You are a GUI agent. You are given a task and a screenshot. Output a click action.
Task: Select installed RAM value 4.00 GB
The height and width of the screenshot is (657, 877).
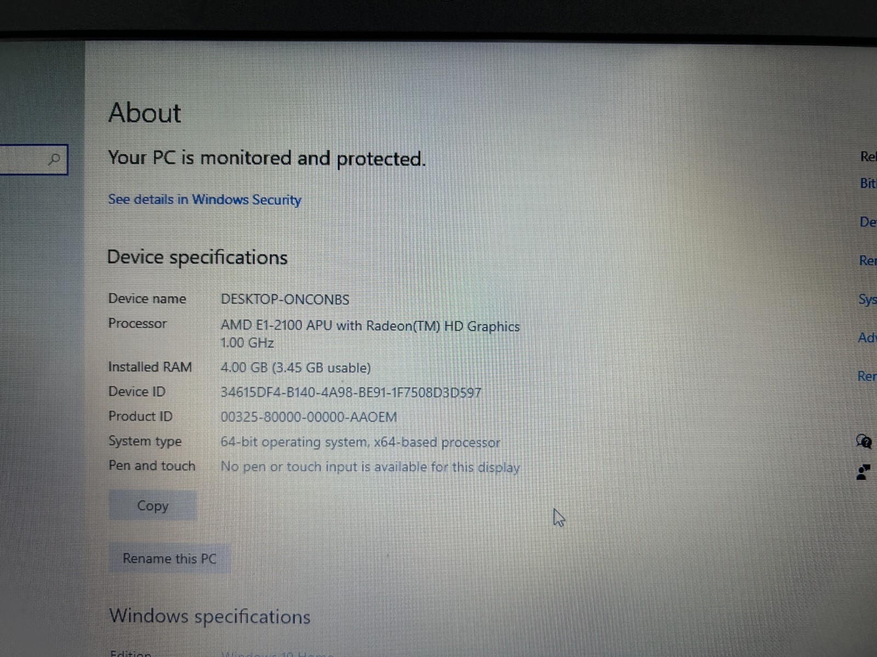[295, 367]
